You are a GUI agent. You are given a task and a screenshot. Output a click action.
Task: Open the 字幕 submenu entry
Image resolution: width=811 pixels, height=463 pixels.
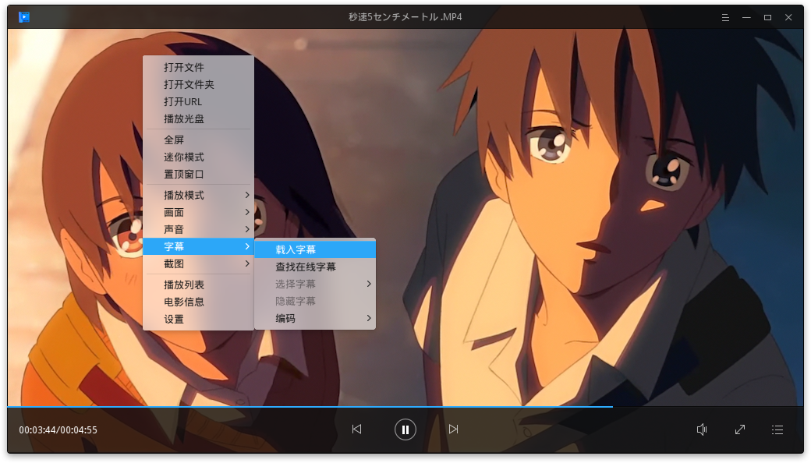198,246
